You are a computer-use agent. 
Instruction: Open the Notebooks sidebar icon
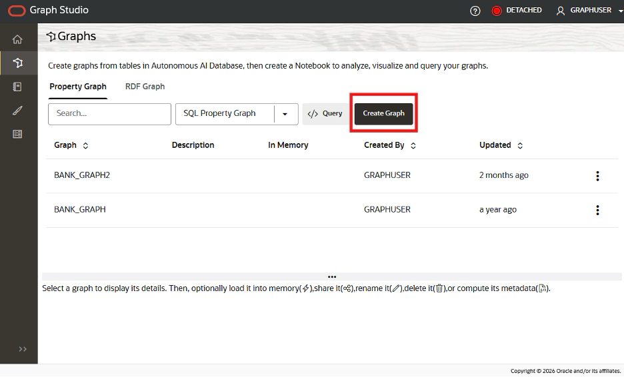point(17,87)
